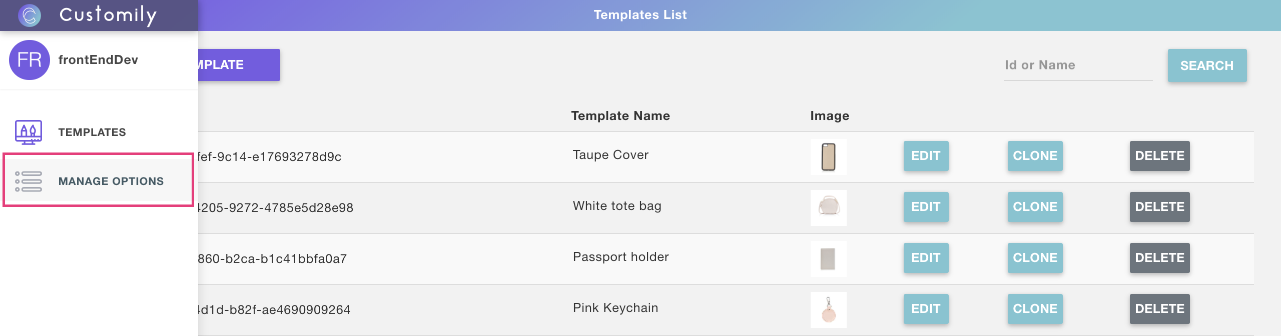Open the Taupe Cover phone case thumbnail
Screen dimensions: 1281x336
(x=829, y=157)
